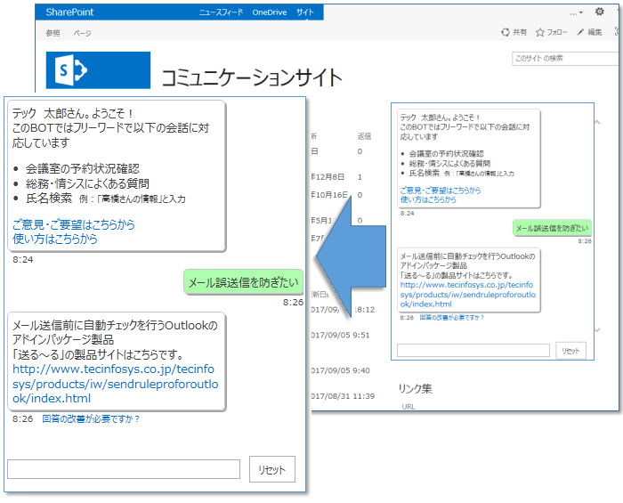Click the message input in small chat panel
This screenshot has width=623, height=503.
473,351
